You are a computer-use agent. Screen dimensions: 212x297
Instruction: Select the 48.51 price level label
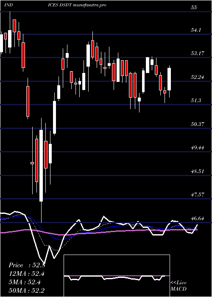point(198,171)
